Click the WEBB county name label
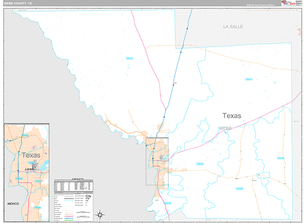 pyautogui.click(x=224, y=129)
